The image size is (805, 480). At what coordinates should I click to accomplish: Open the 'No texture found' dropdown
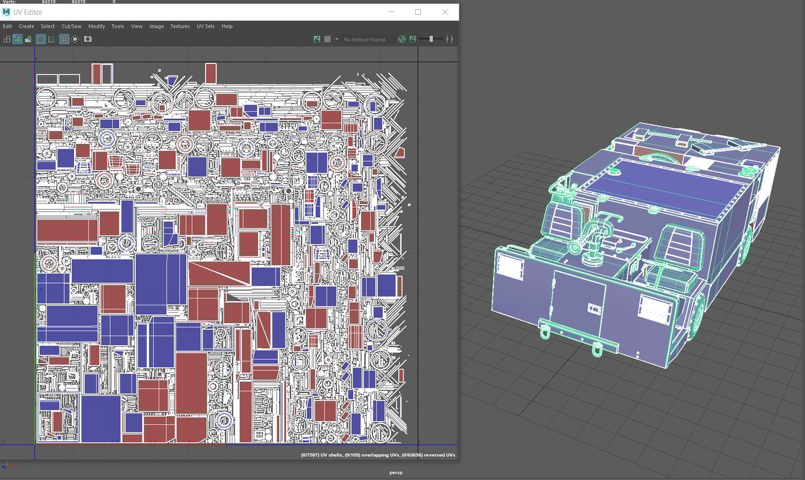(364, 39)
